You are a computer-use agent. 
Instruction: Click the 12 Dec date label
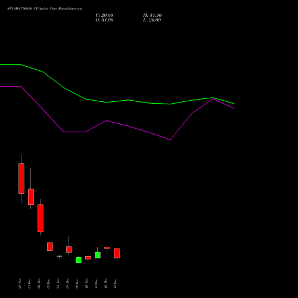pyautogui.click(x=105, y=284)
